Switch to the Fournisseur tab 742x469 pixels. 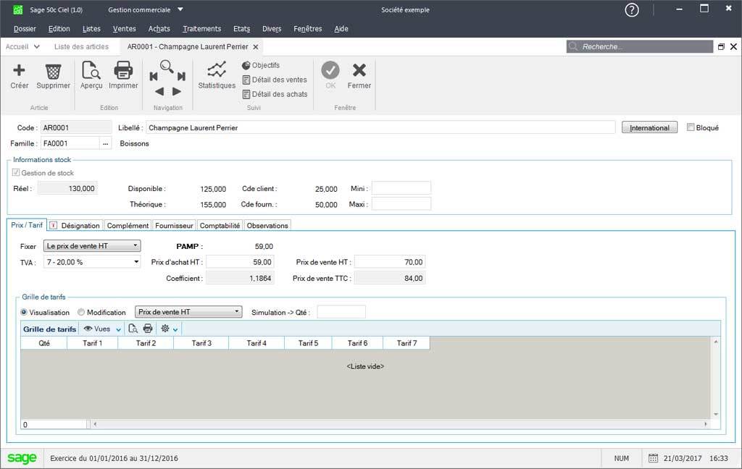point(174,226)
